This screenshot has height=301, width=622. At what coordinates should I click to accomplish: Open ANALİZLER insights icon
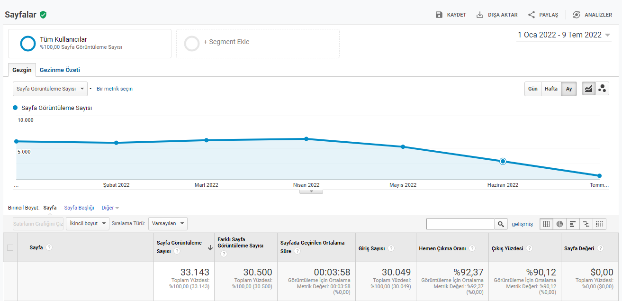tap(577, 15)
